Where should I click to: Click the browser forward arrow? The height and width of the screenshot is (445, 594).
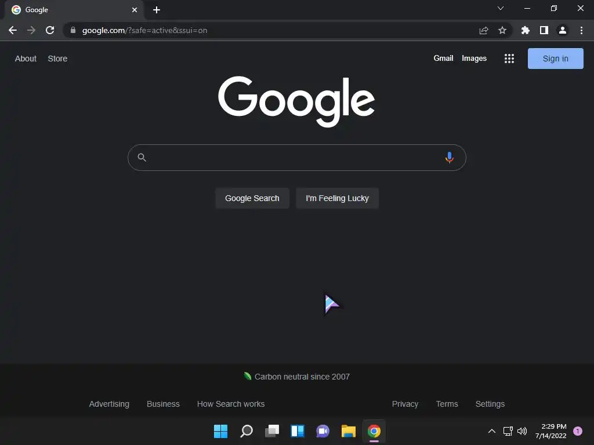(x=31, y=30)
